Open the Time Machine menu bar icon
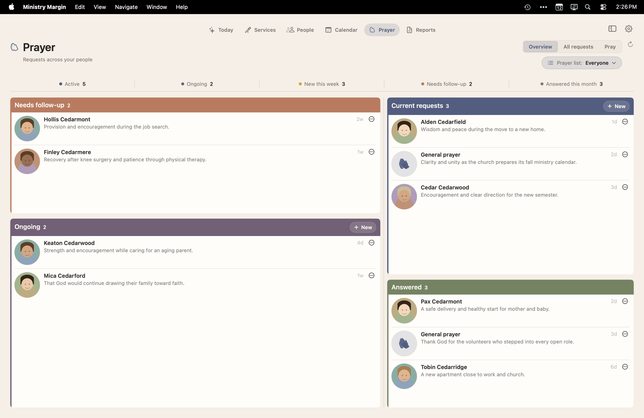 (527, 7)
